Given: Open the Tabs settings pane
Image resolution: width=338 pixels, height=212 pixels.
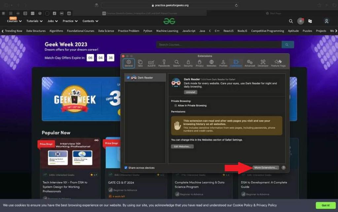Looking at the screenshot, I should (140, 64).
